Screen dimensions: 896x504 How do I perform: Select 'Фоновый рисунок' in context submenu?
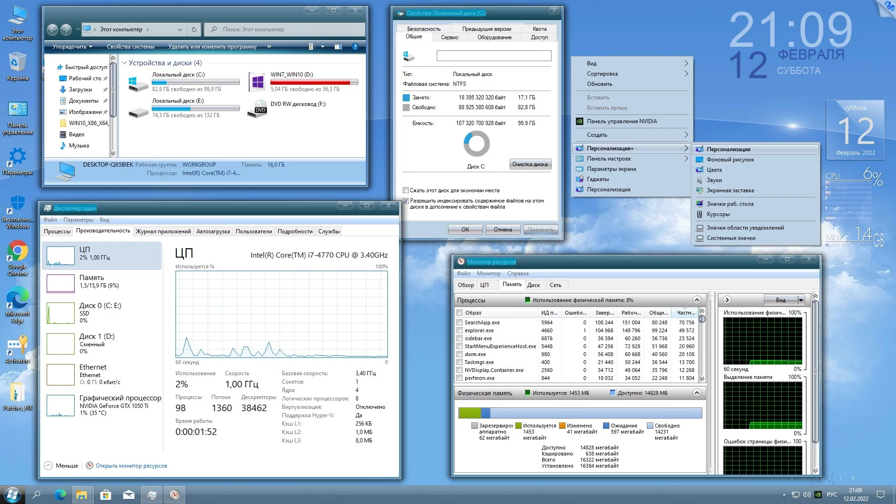click(730, 160)
